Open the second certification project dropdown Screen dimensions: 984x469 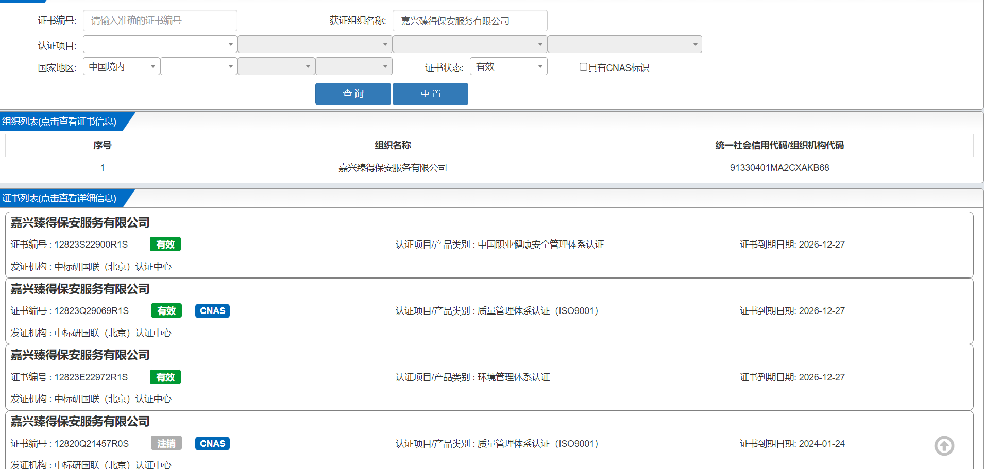[315, 44]
